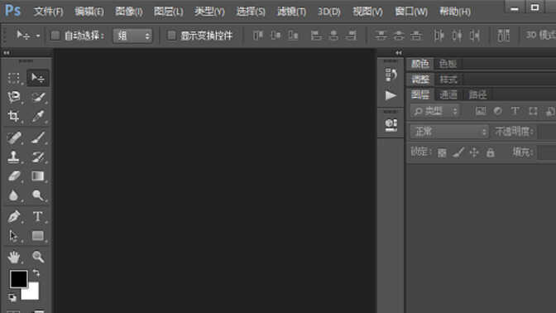Screen dimensions: 556x313
Task: Click the black foreground color swatch
Action: [18, 279]
